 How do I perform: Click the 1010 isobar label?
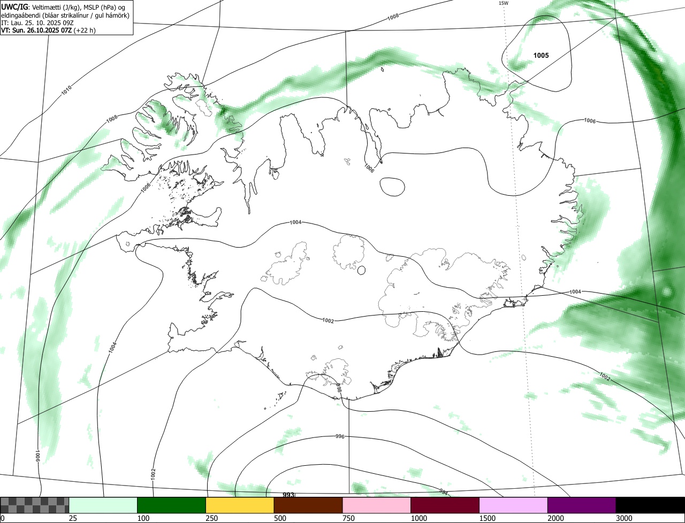tap(66, 90)
